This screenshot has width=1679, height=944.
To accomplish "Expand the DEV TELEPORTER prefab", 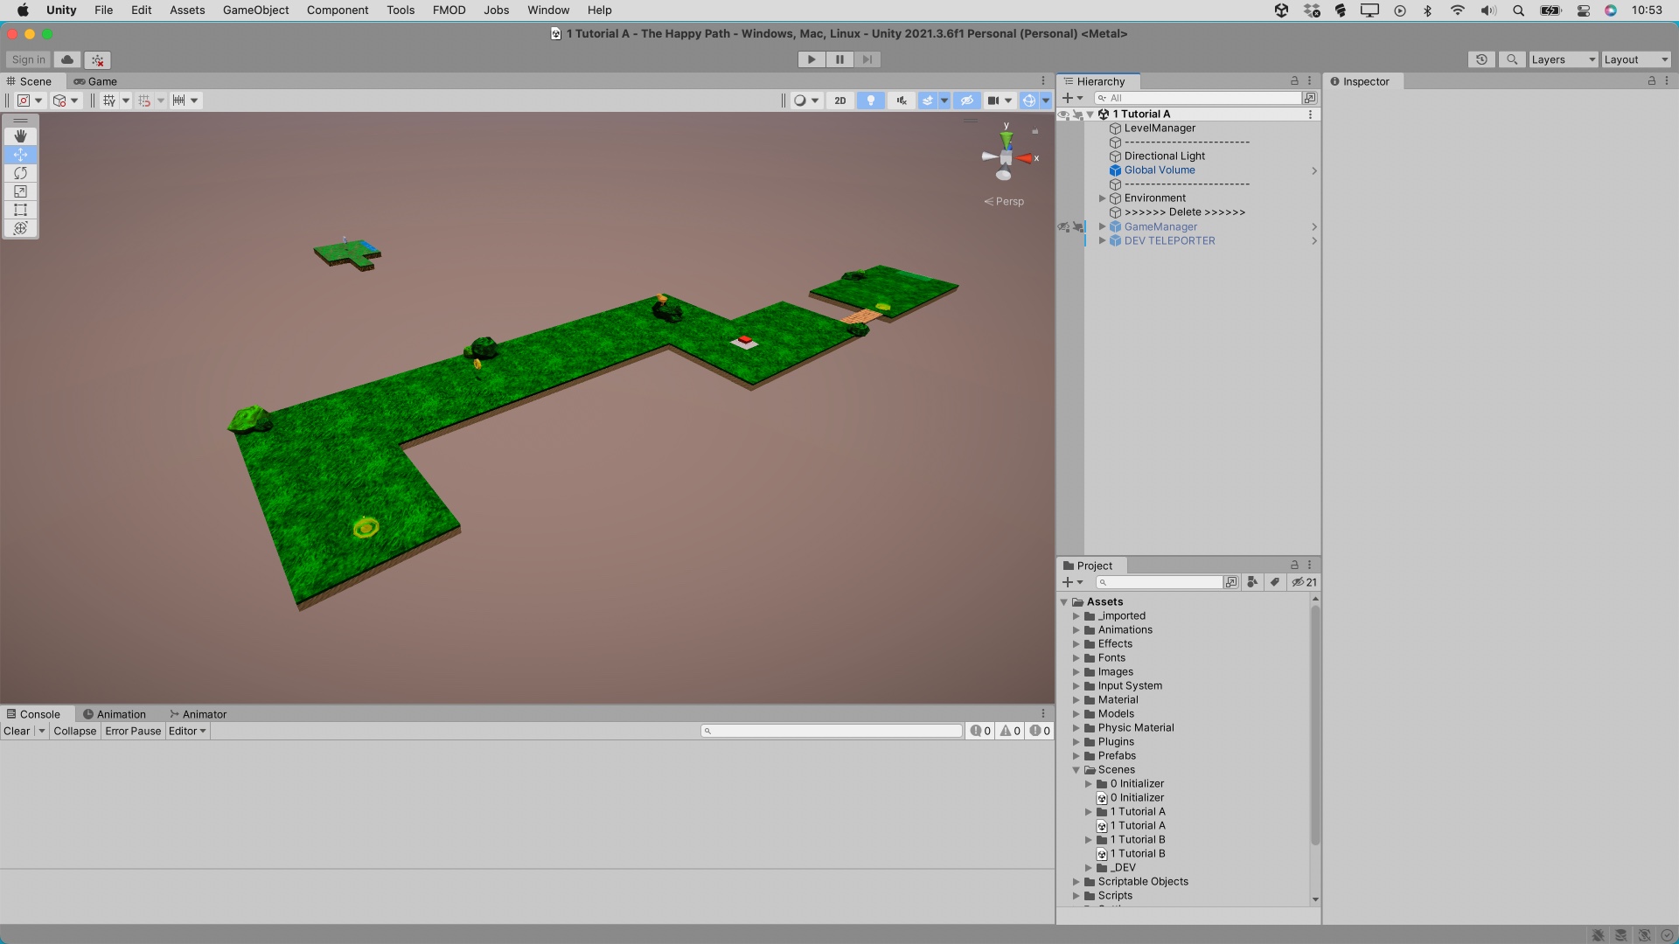I will point(1102,241).
